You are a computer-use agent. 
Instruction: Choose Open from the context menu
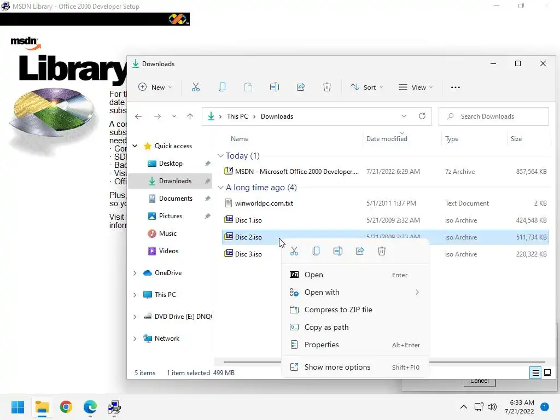tap(355, 275)
